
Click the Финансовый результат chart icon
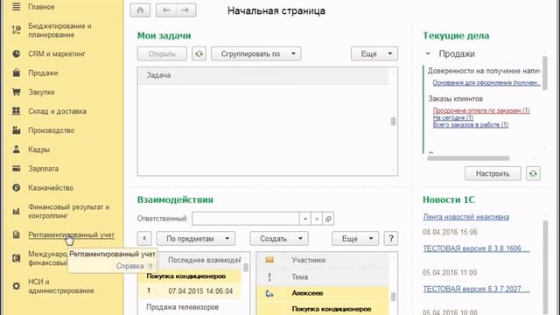point(17,212)
